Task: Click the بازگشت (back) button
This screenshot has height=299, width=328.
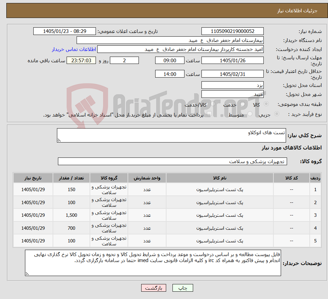Action: (154, 288)
